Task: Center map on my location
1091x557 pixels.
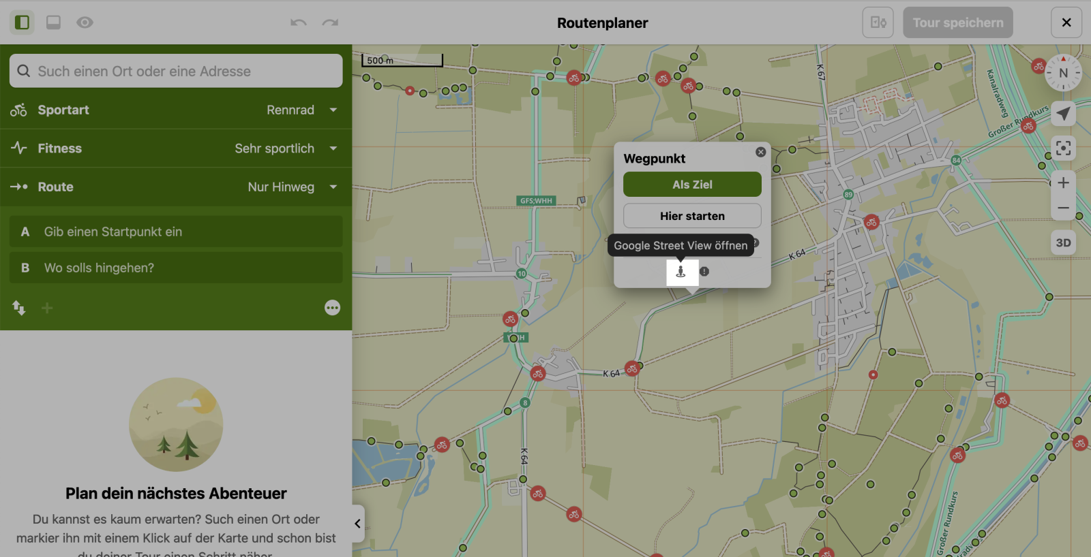Action: tap(1063, 114)
